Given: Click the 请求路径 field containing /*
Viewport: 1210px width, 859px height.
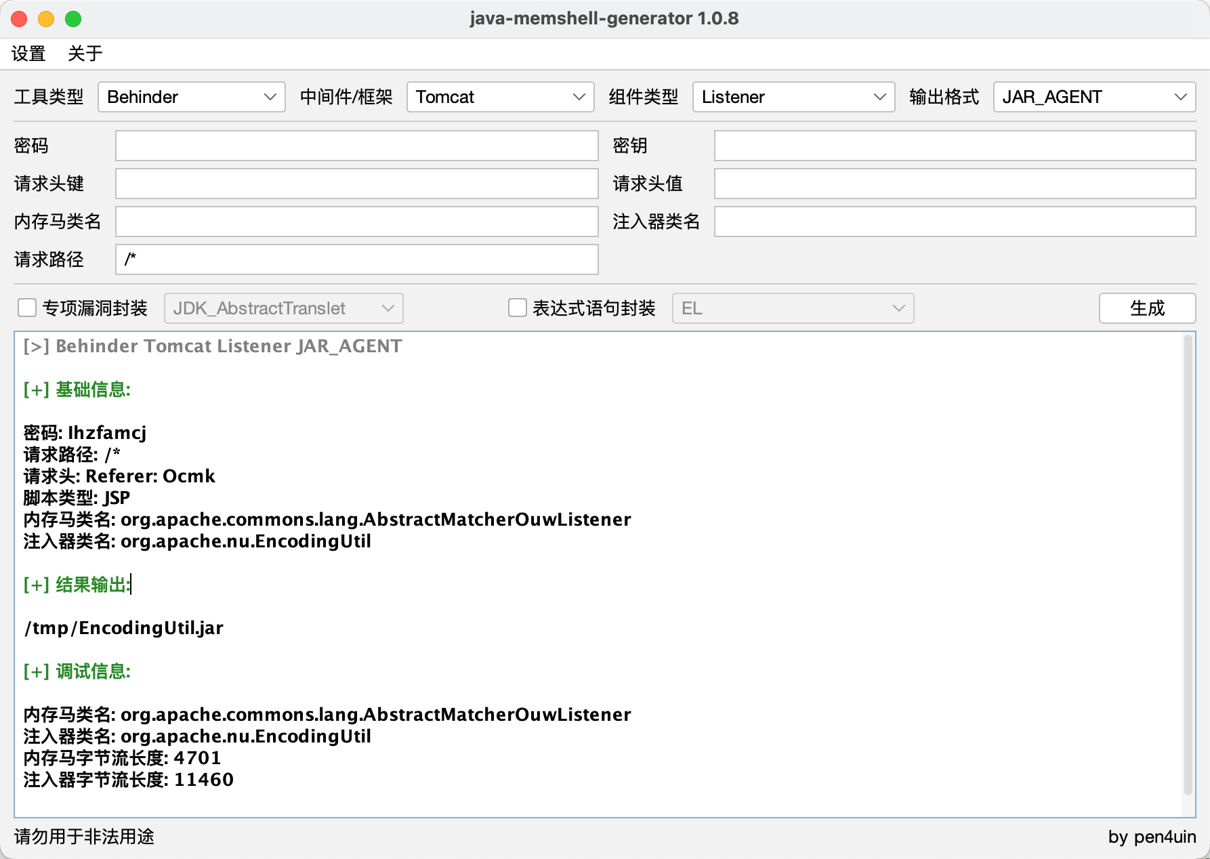Looking at the screenshot, I should (x=357, y=259).
